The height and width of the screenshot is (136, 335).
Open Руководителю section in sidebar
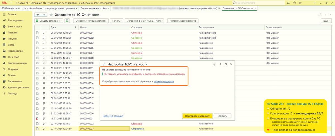click(x=16, y=21)
